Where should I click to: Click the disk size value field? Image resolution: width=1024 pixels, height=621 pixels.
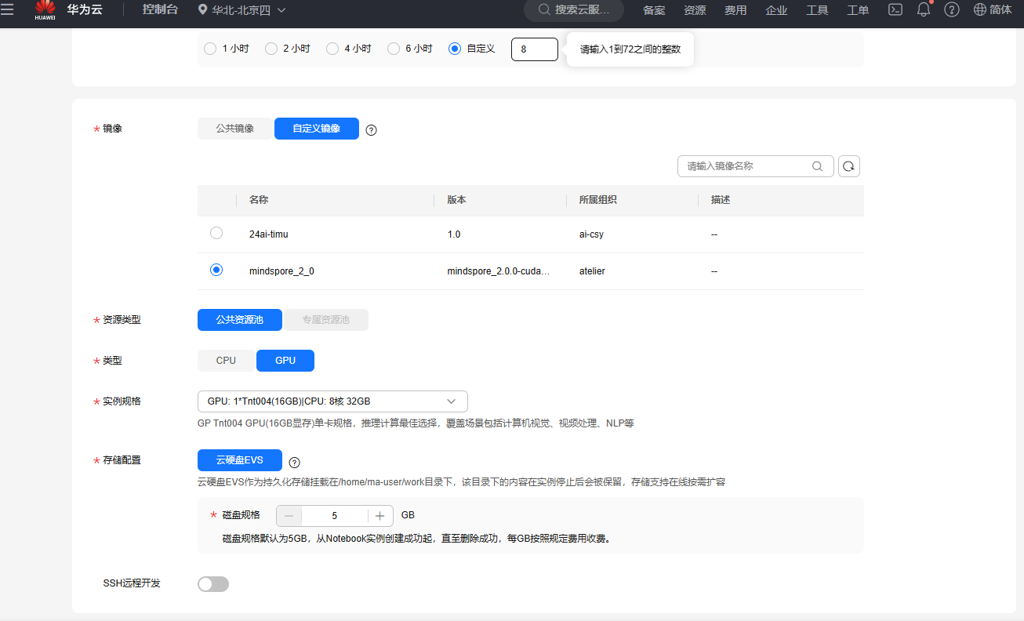tap(335, 516)
